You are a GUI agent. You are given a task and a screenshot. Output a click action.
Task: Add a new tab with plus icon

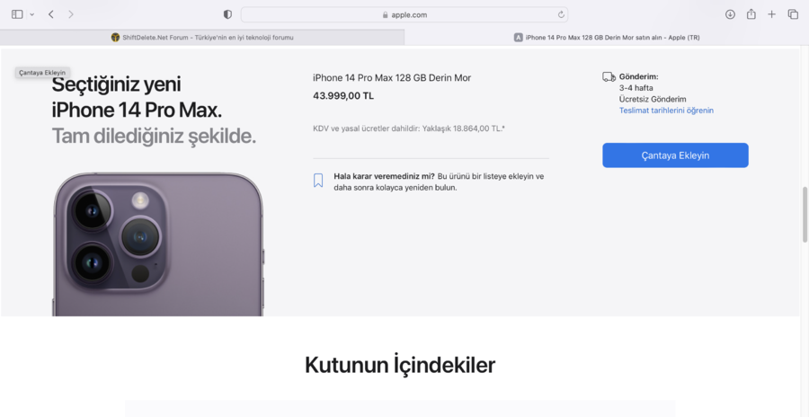(x=771, y=14)
